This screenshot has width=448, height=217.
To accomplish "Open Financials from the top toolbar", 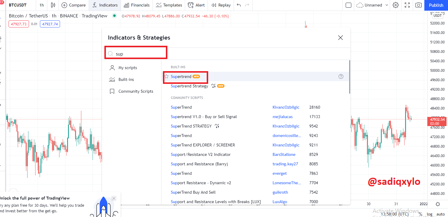I will tap(136, 5).
